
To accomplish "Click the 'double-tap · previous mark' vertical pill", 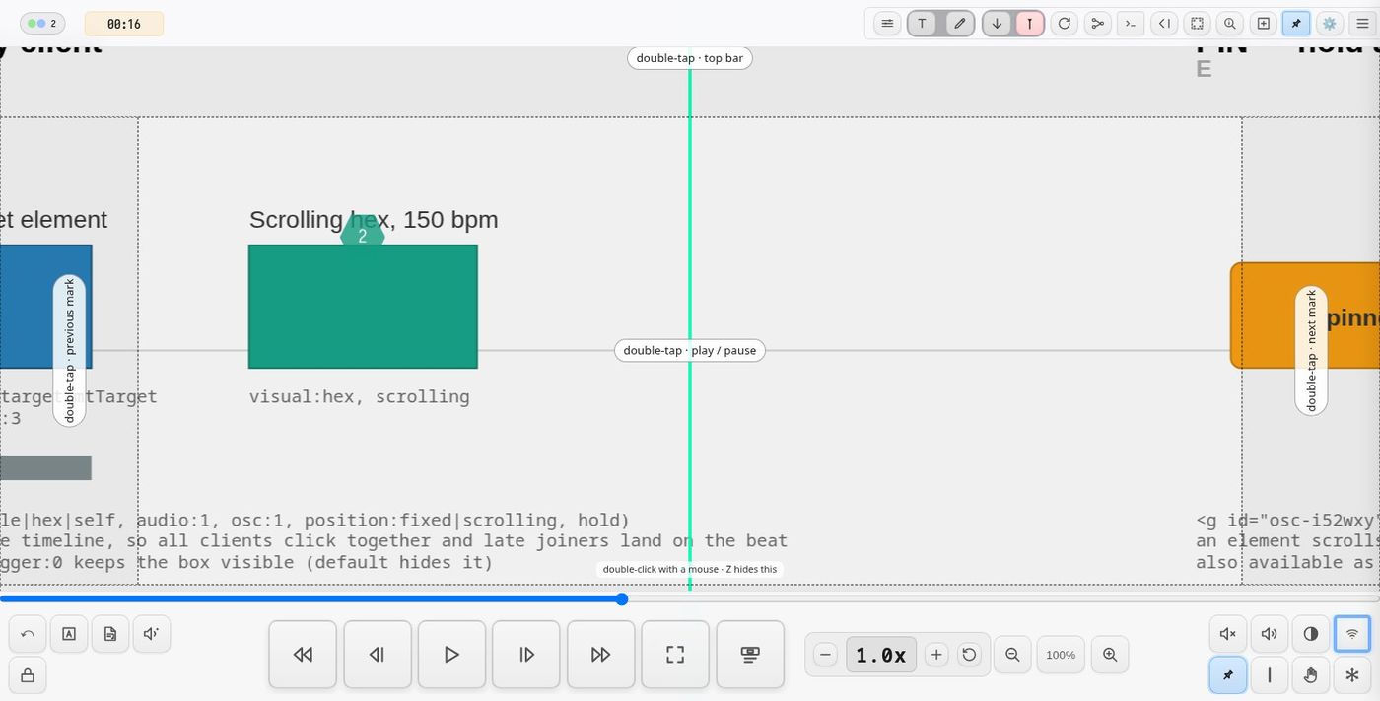I will 69,351.
